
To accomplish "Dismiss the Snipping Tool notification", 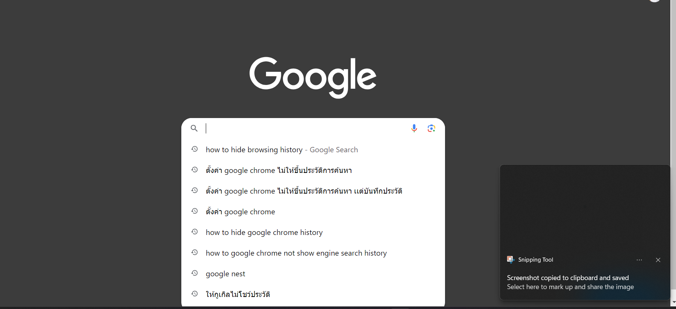I will tap(658, 260).
